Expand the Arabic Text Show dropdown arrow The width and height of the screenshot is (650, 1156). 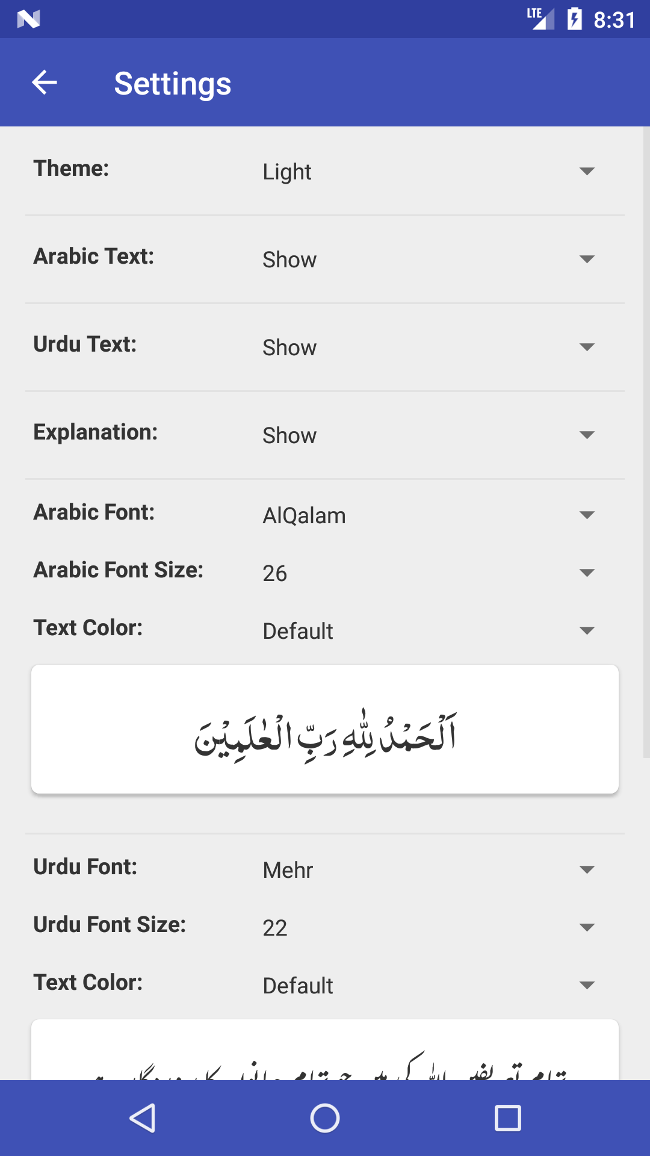[x=587, y=259]
